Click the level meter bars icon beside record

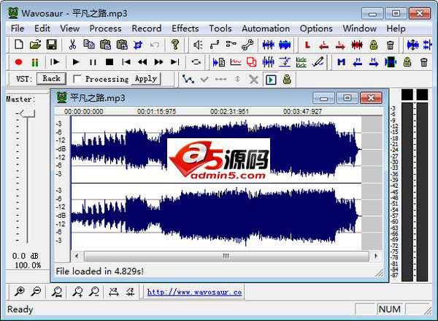pyautogui.click(x=35, y=62)
